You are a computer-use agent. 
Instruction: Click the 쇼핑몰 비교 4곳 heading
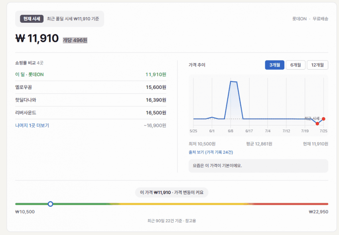tap(29, 63)
